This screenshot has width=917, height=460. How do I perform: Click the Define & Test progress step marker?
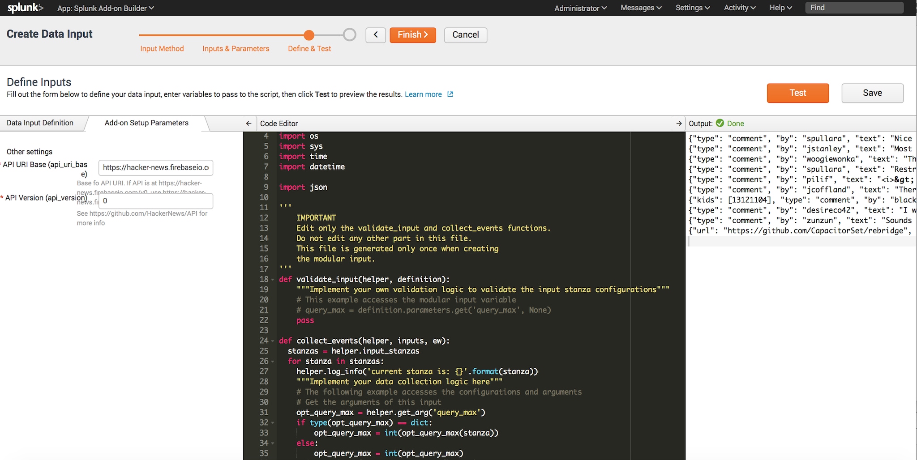point(309,35)
